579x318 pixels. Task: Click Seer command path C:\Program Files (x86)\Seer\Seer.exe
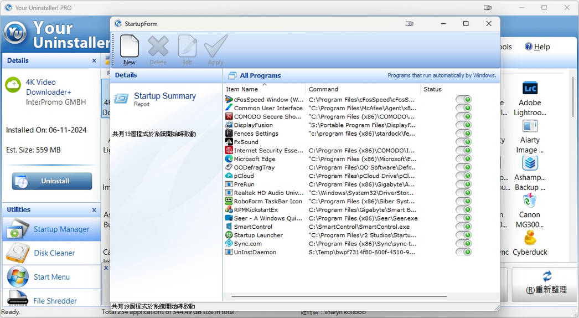(363, 218)
